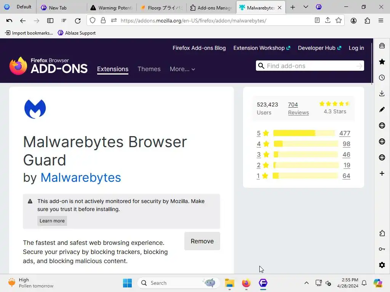Toggle reader view icon
This screenshot has height=292, width=390.
click(317, 21)
